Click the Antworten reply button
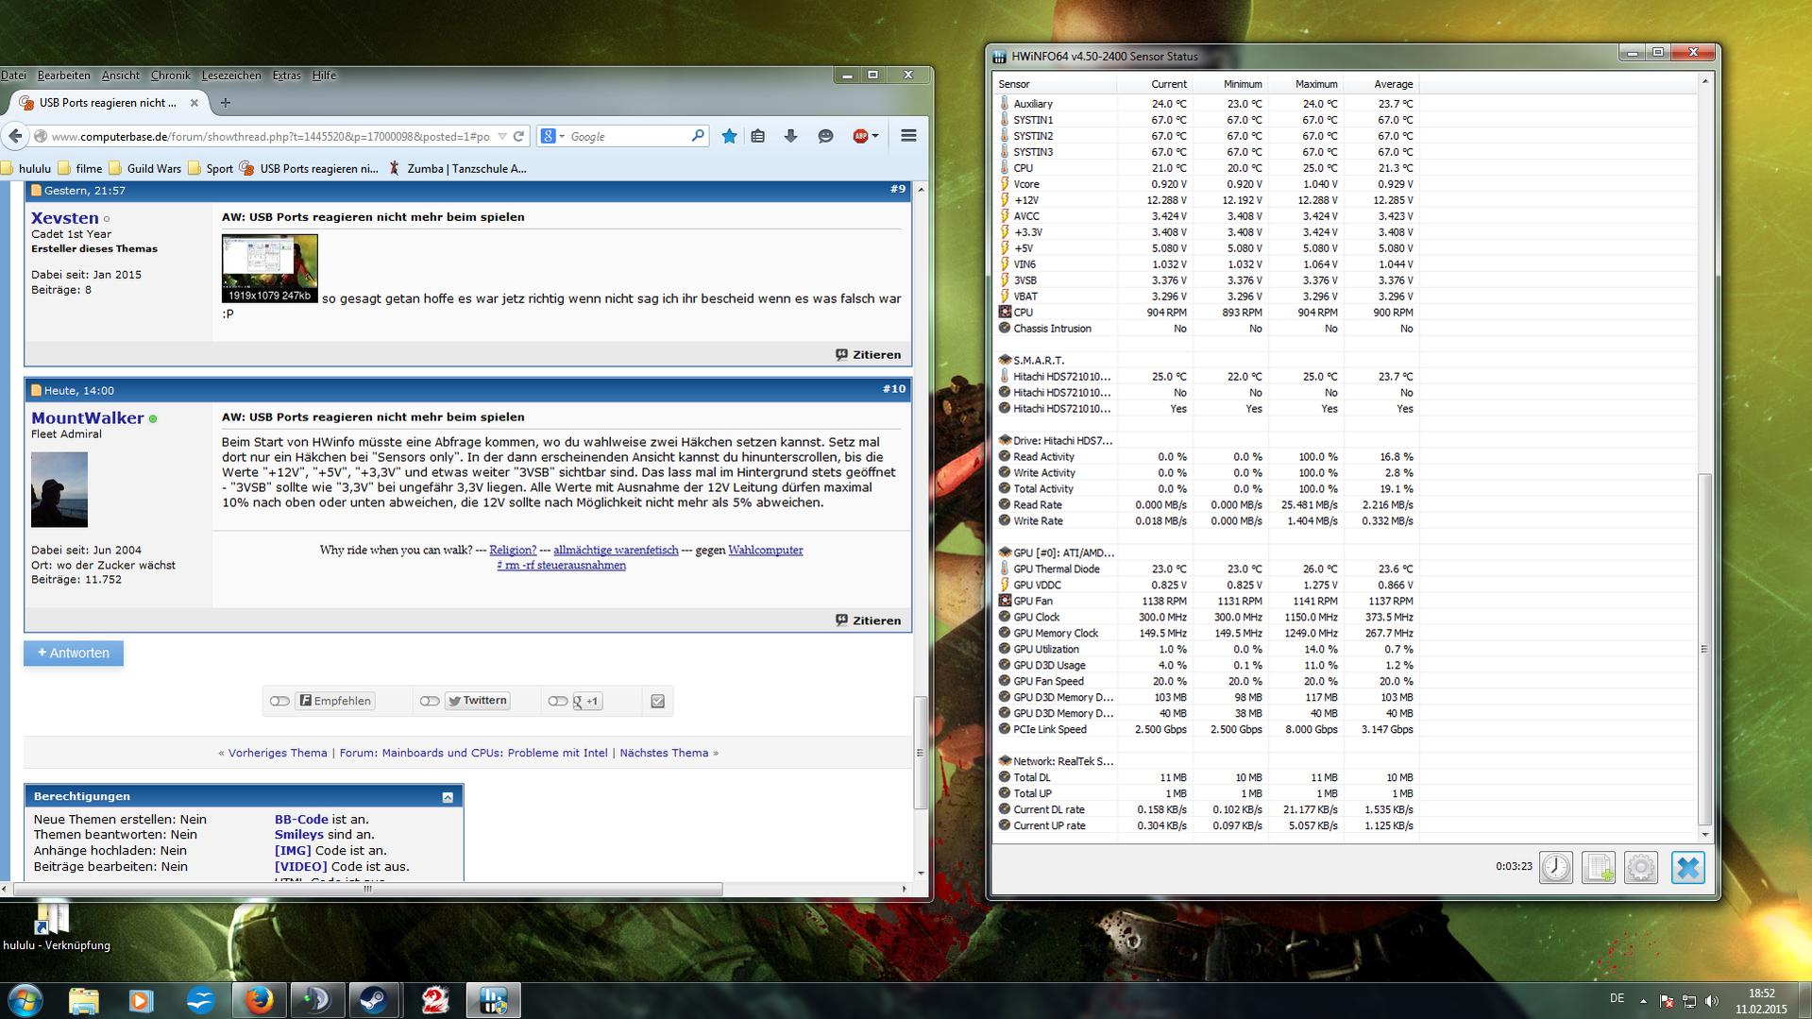 point(74,653)
